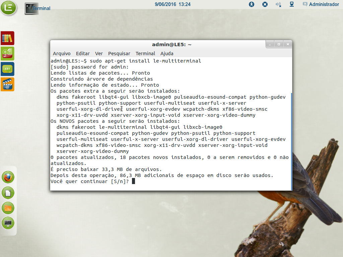Image resolution: width=343 pixels, height=257 pixels.
Task: Close the terminal window
Action: [288, 45]
